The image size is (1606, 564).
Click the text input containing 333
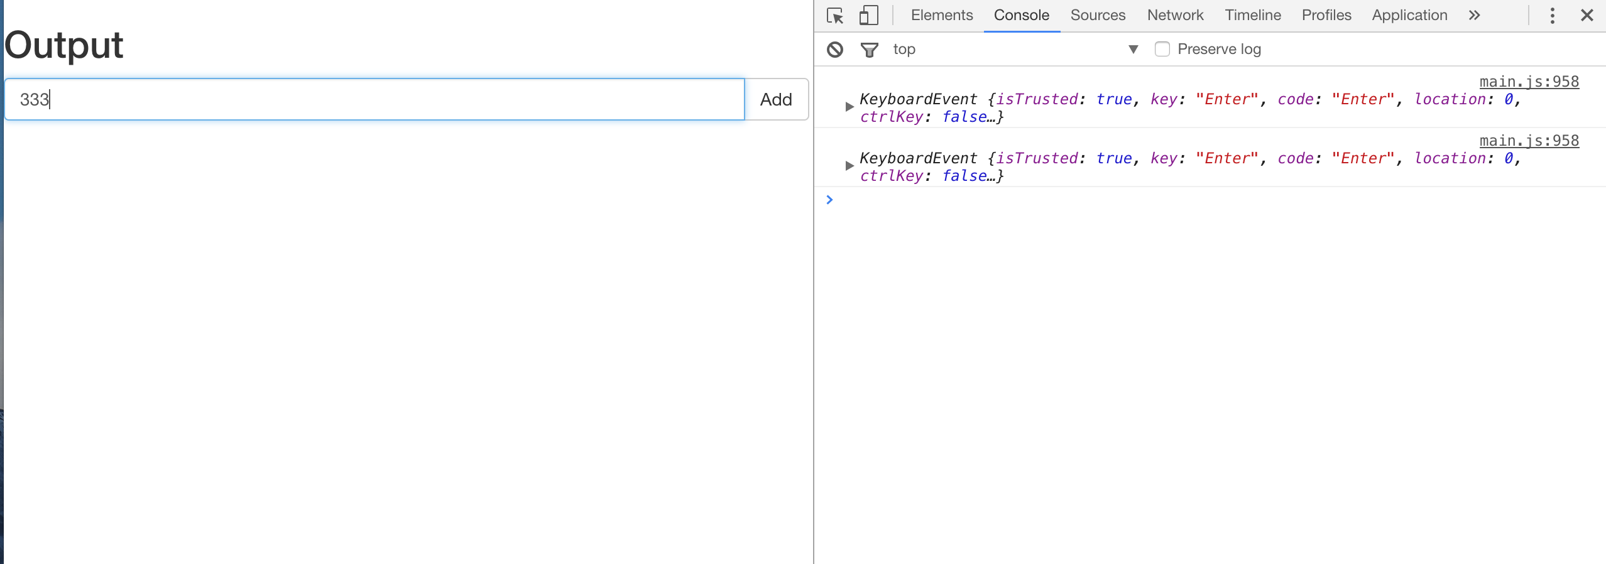(x=374, y=99)
